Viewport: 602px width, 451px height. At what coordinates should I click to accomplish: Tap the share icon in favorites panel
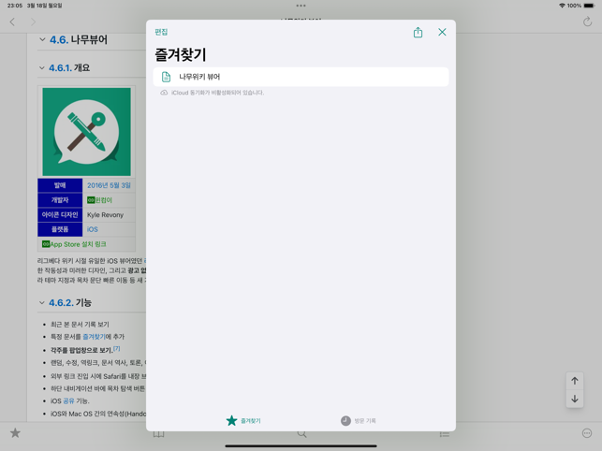pyautogui.click(x=418, y=33)
